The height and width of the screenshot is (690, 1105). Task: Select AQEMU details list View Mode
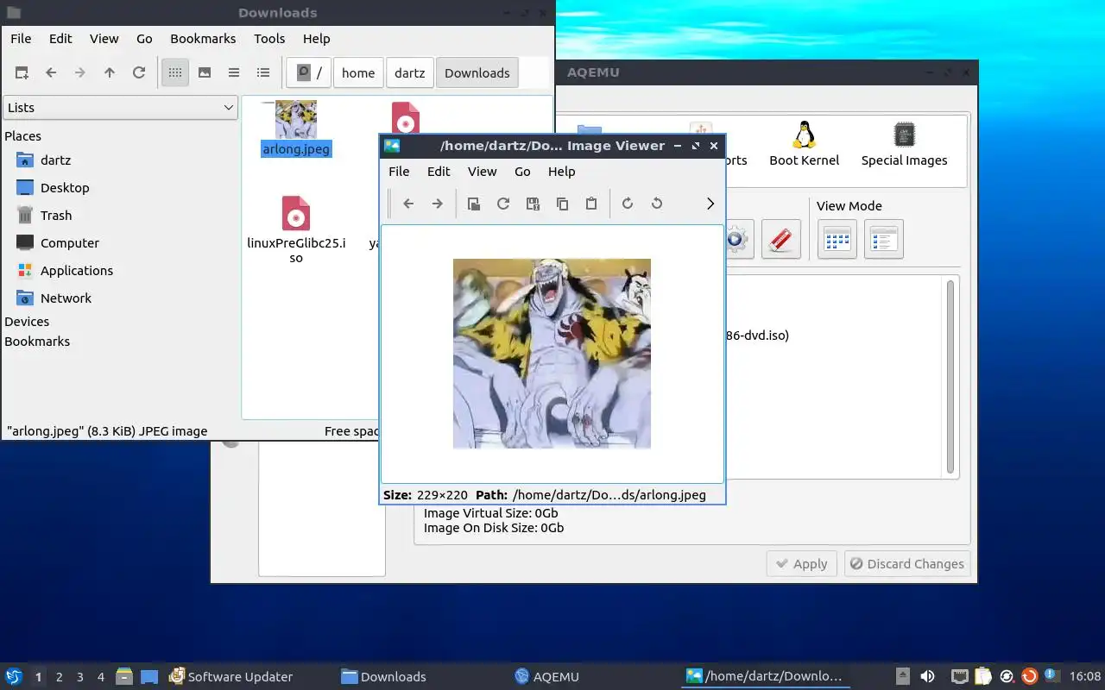[883, 239]
